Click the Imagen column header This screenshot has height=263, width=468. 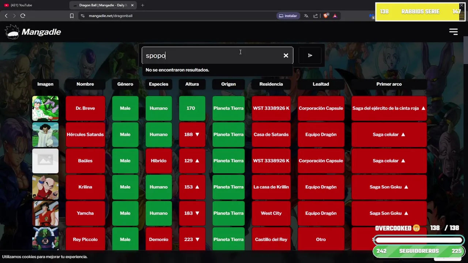[45, 84]
